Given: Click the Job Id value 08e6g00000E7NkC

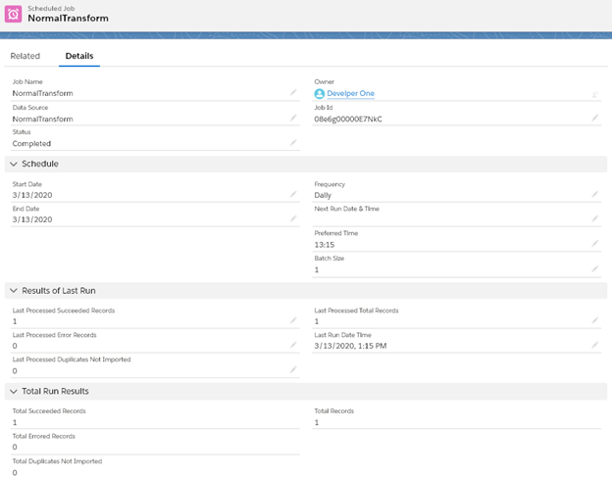Looking at the screenshot, I should tap(348, 119).
